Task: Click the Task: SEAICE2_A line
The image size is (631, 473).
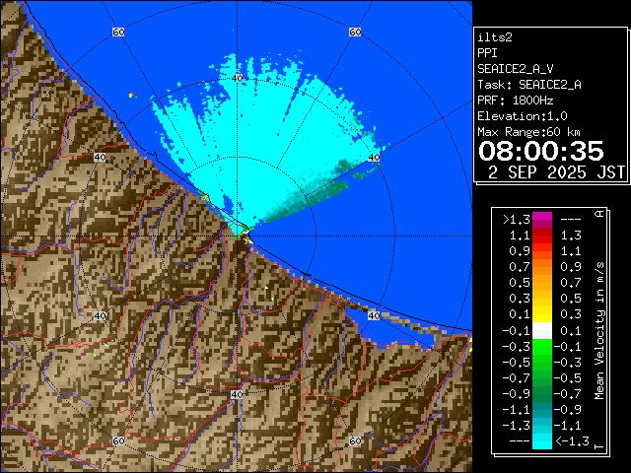Action: click(x=528, y=84)
